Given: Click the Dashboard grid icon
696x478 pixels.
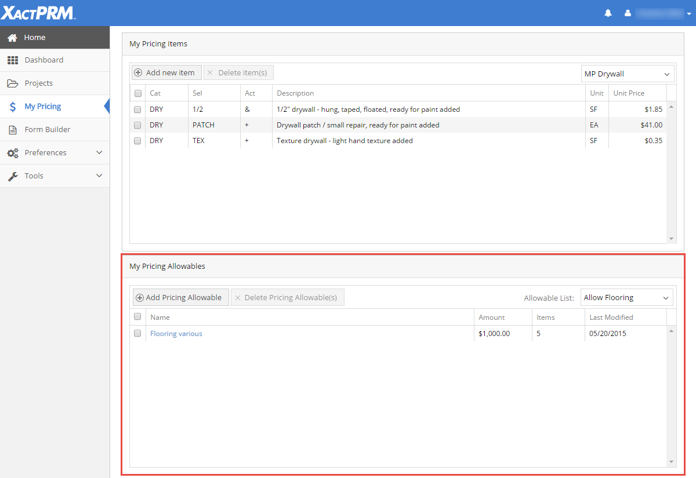Looking at the screenshot, I should click(12, 60).
